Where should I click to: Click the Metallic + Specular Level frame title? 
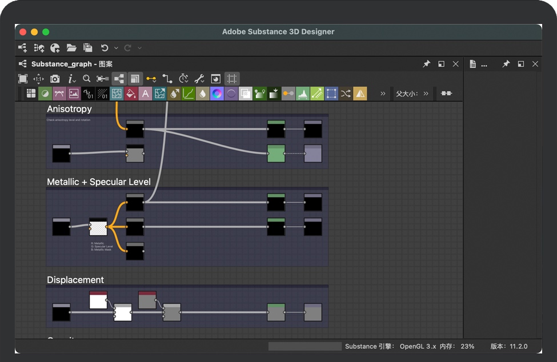(x=99, y=182)
